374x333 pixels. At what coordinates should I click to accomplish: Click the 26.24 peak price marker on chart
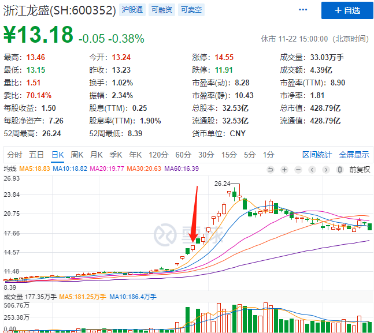pos(222,184)
